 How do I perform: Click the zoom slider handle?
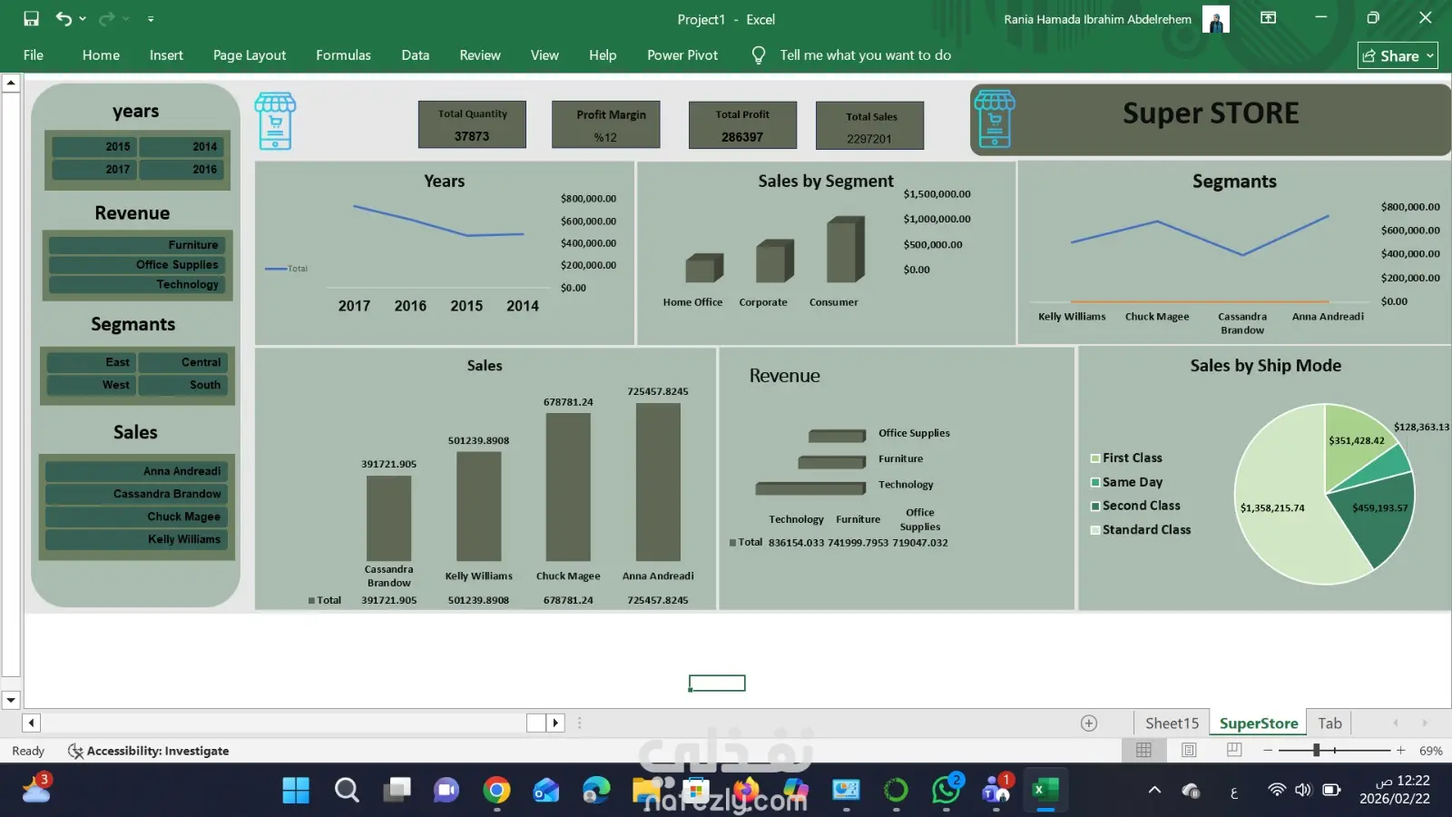point(1316,751)
